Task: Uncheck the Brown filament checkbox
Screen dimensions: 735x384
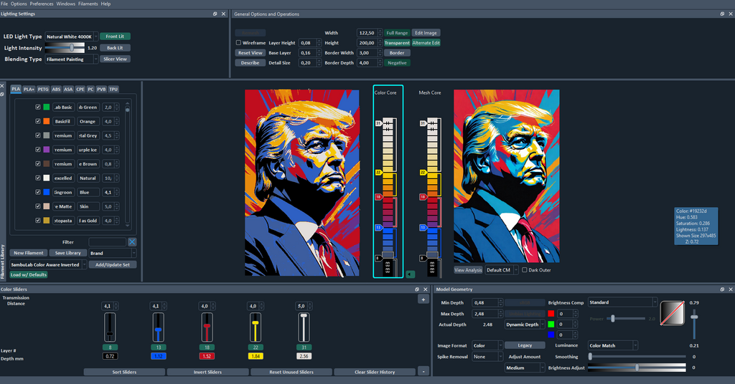Action: [38, 164]
